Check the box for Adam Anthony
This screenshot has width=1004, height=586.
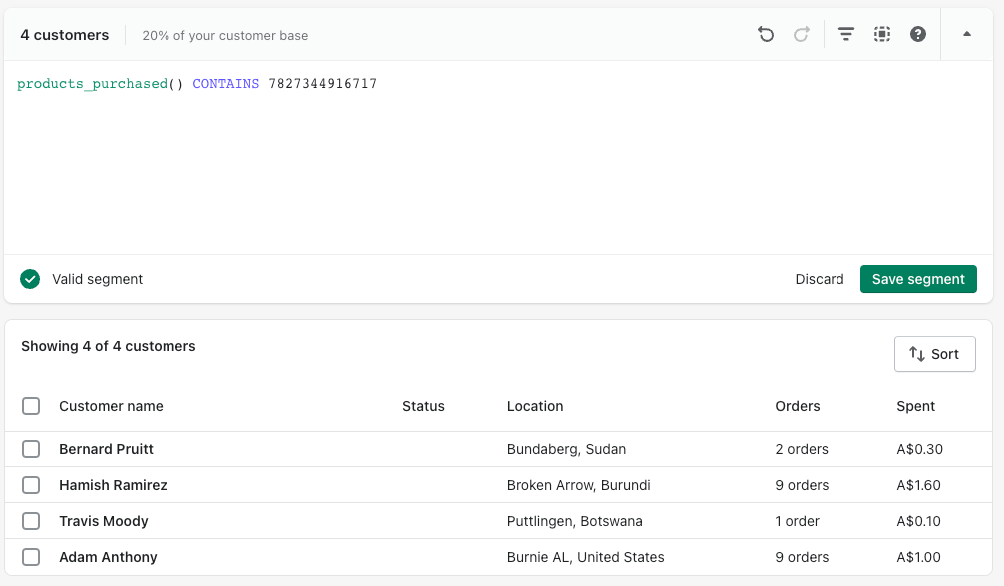point(31,557)
